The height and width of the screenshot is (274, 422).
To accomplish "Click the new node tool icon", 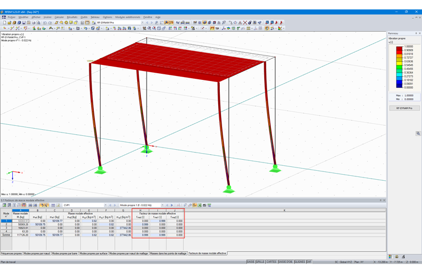I will (x=4, y=28).
